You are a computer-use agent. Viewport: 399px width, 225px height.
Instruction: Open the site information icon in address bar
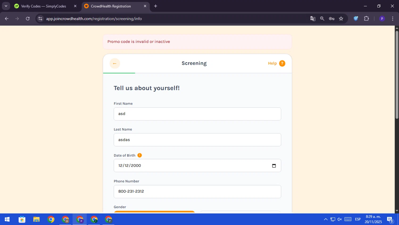click(x=40, y=19)
